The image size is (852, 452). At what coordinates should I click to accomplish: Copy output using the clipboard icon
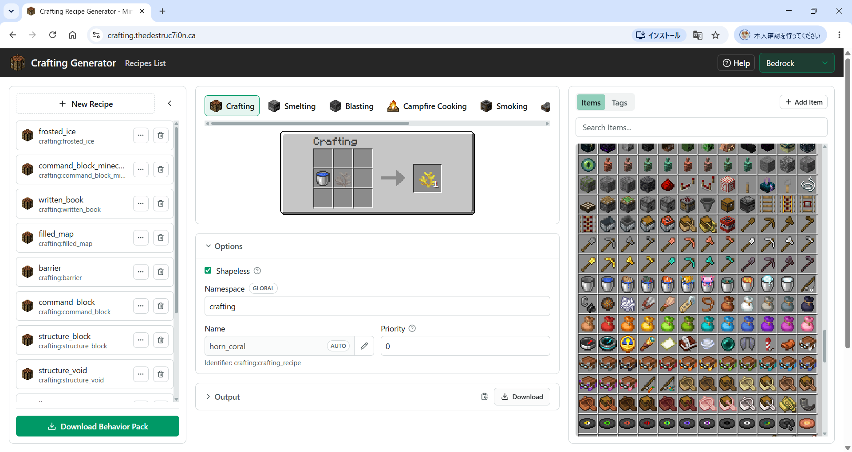tap(485, 397)
